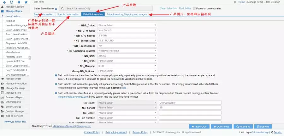284x136 pixels.
Task: Collapse the sidebar using the handle arrow
Action: click(30, 58)
